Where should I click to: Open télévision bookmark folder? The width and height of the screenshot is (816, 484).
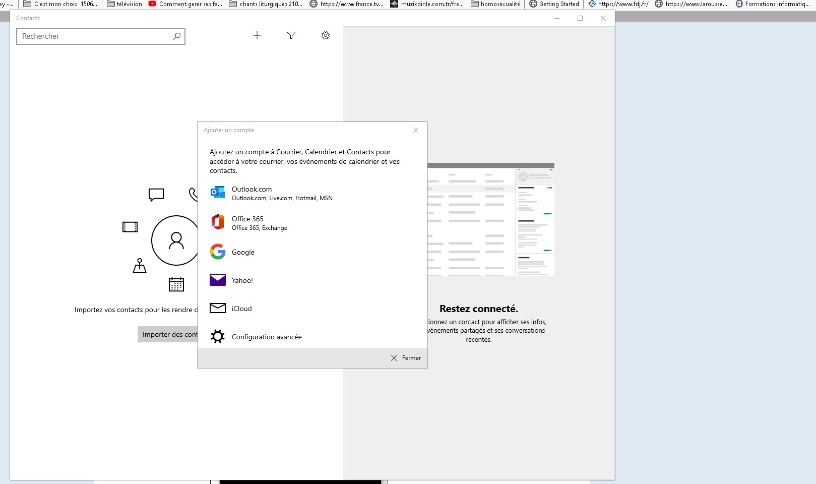pyautogui.click(x=124, y=4)
